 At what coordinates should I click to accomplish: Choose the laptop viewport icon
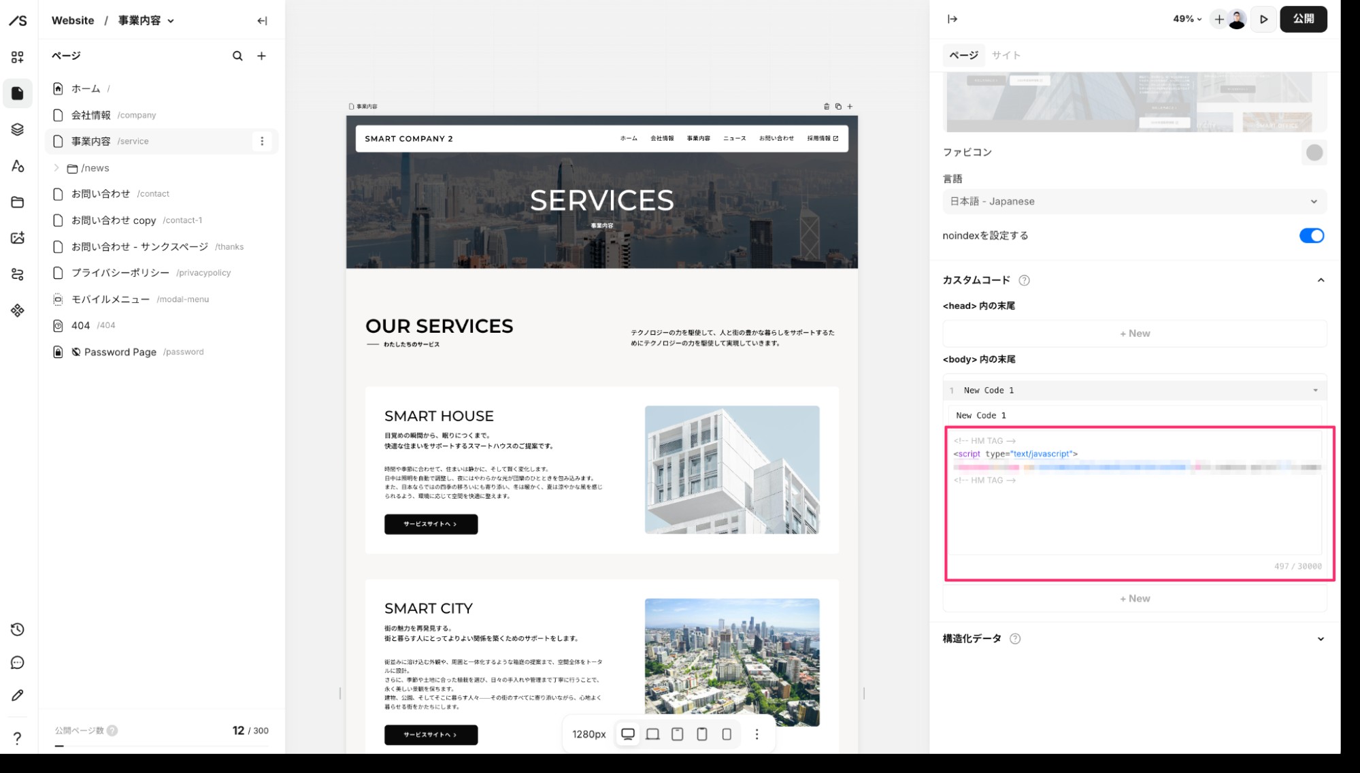[652, 734]
